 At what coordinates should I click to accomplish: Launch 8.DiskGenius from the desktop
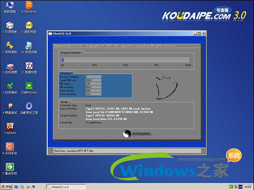pos(29,7)
